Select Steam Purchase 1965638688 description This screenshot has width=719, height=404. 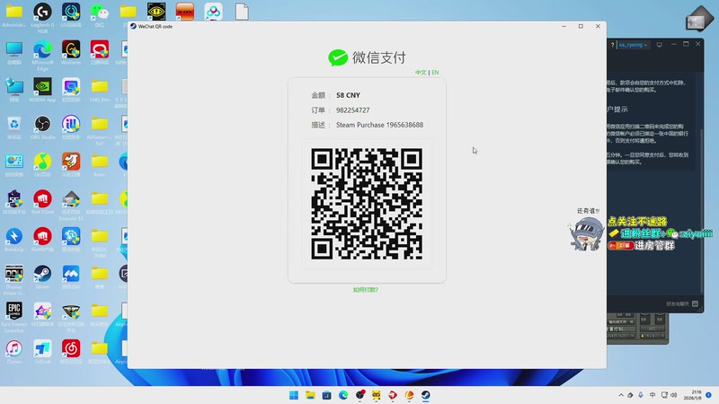(x=379, y=125)
